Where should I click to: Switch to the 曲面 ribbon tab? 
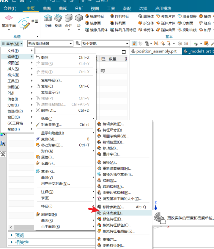tap(47, 8)
